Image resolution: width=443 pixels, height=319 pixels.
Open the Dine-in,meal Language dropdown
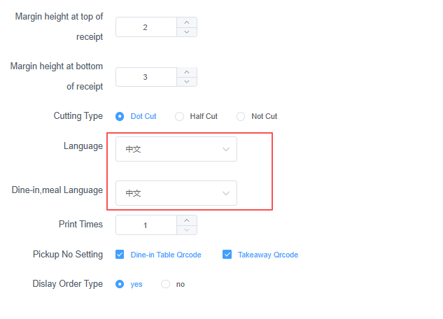[x=176, y=193]
